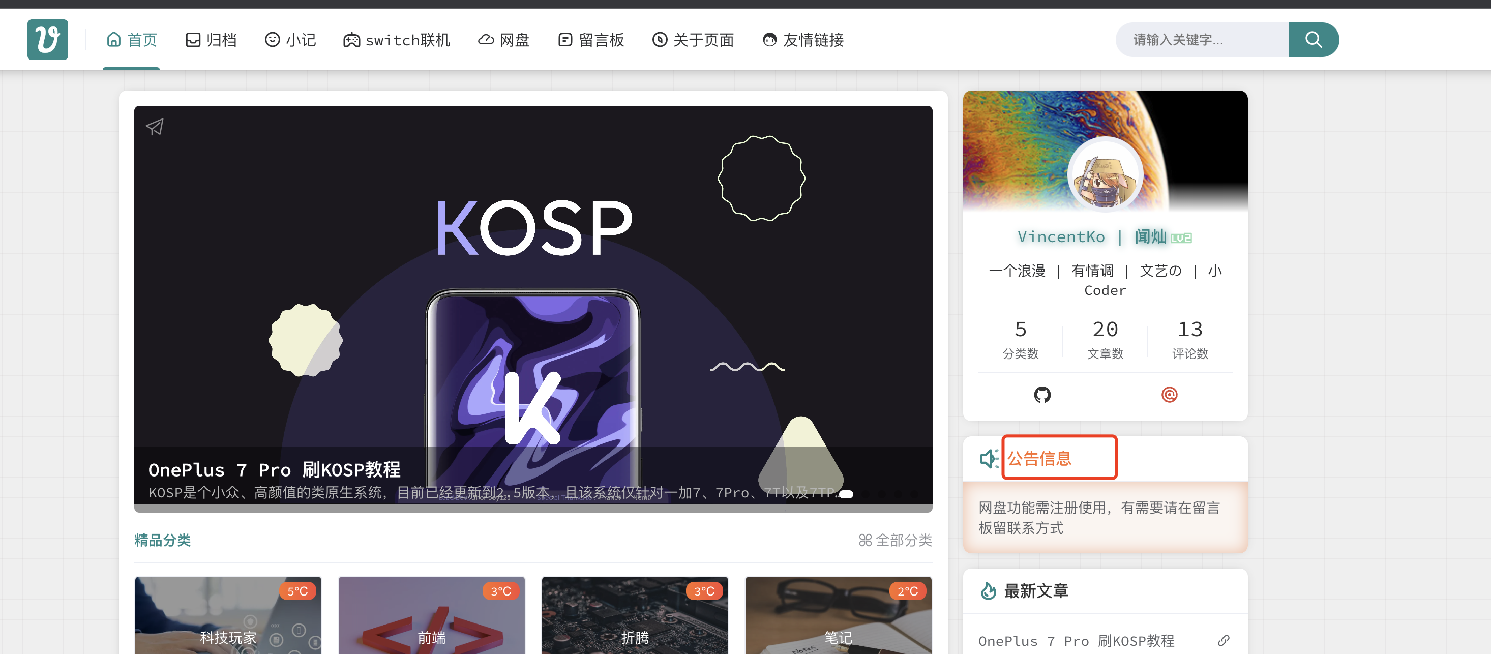Click the home icon beside 首页
The width and height of the screenshot is (1491, 654).
113,39
